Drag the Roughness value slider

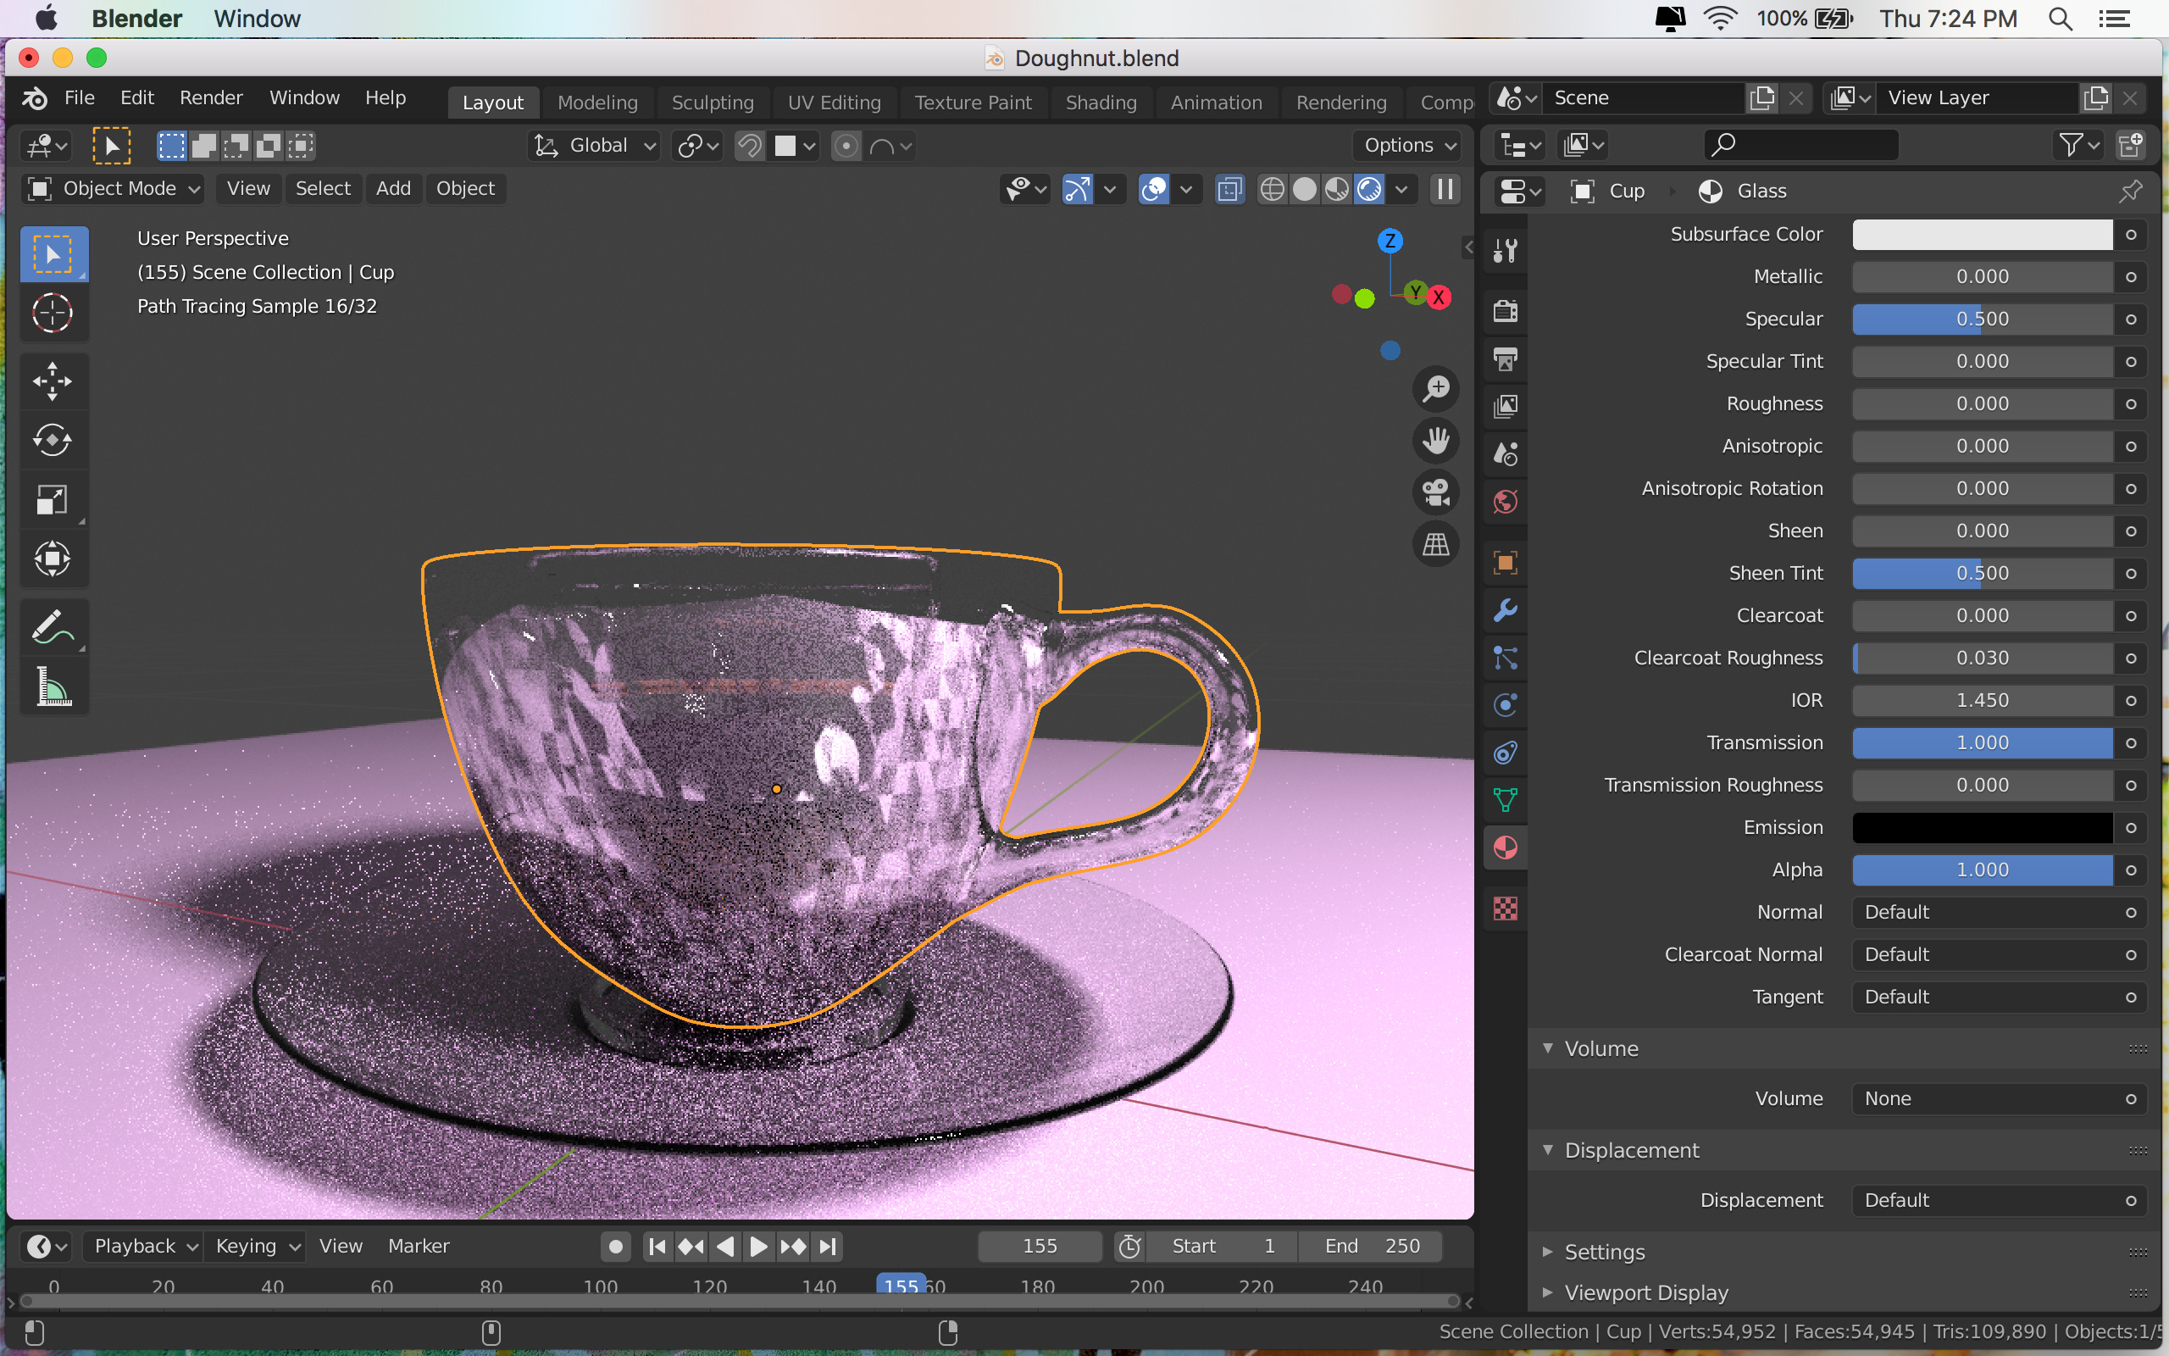(x=1982, y=403)
